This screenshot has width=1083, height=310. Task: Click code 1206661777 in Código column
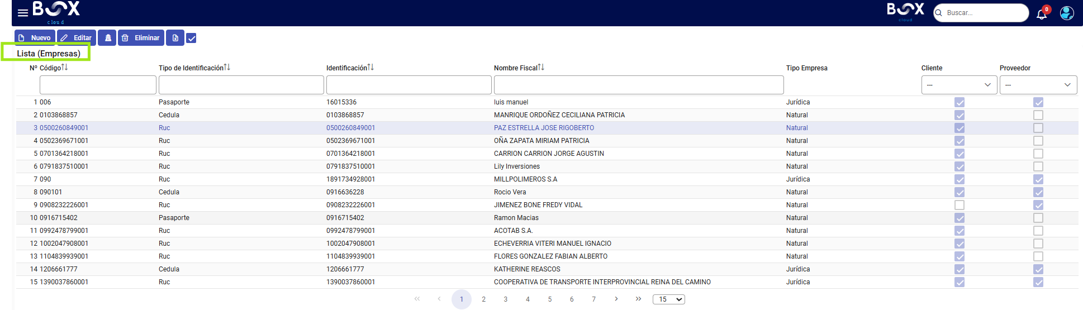coord(59,269)
